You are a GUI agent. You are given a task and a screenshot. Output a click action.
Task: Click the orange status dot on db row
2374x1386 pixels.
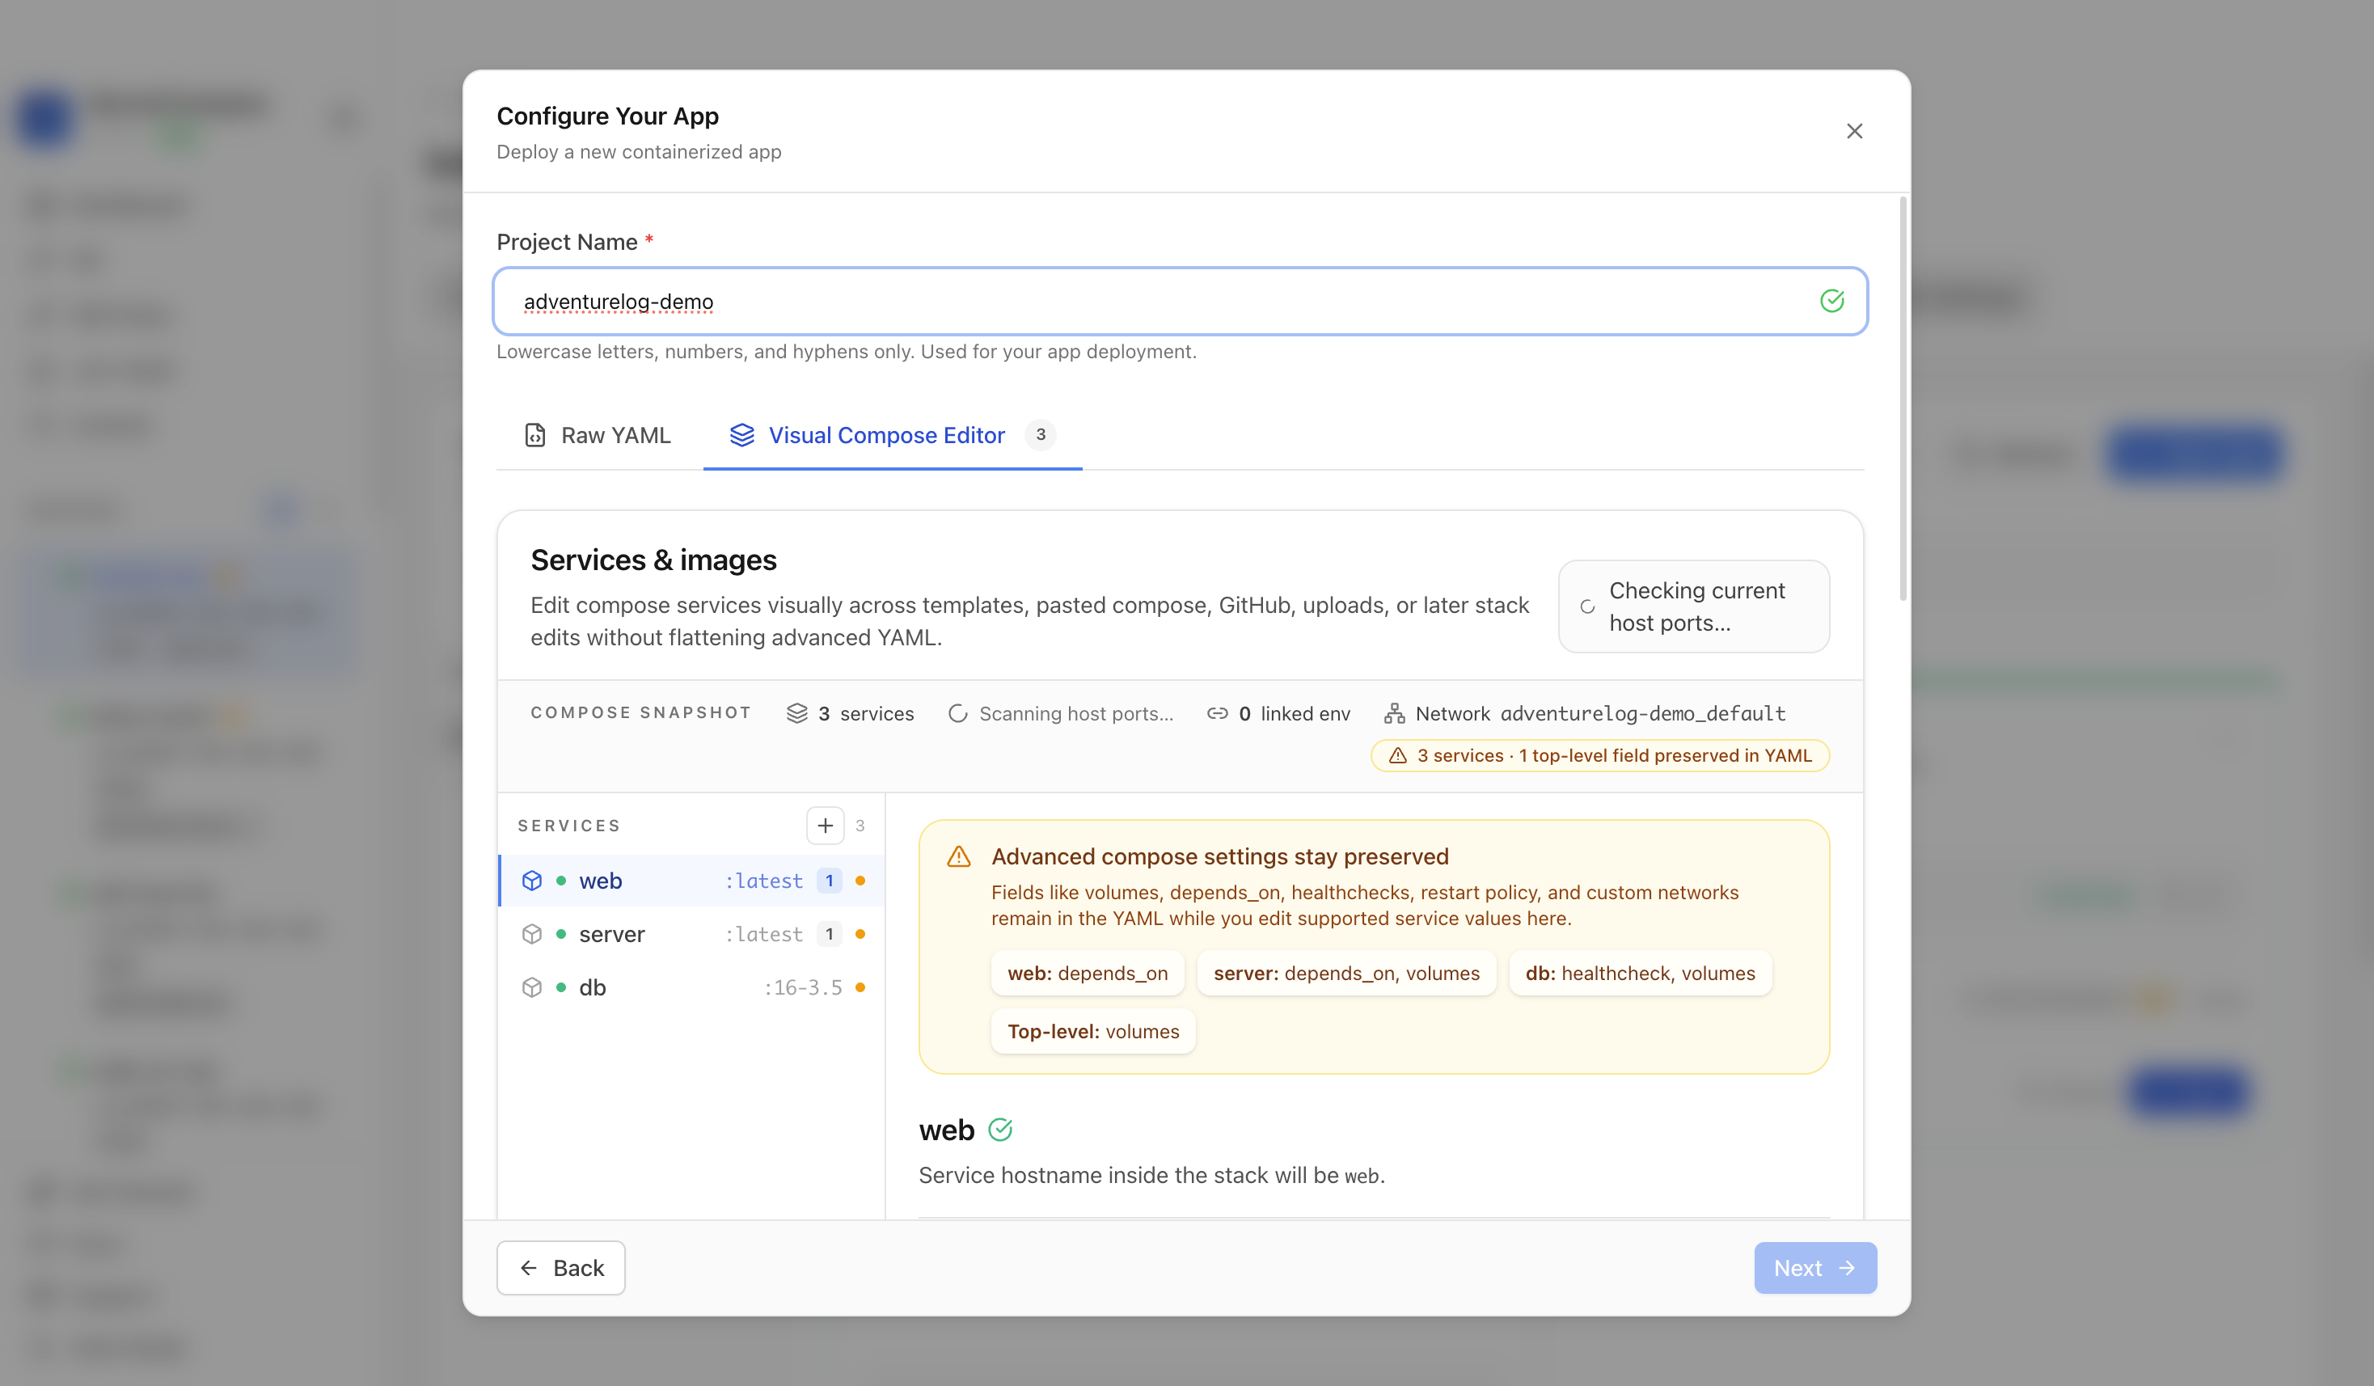click(x=860, y=987)
